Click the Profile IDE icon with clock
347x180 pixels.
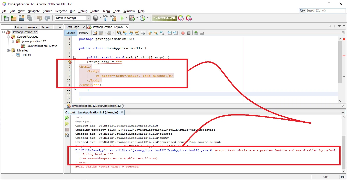[x=181, y=18]
